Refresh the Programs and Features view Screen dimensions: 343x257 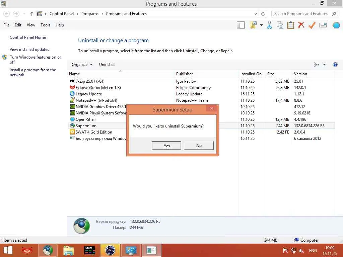(263, 14)
